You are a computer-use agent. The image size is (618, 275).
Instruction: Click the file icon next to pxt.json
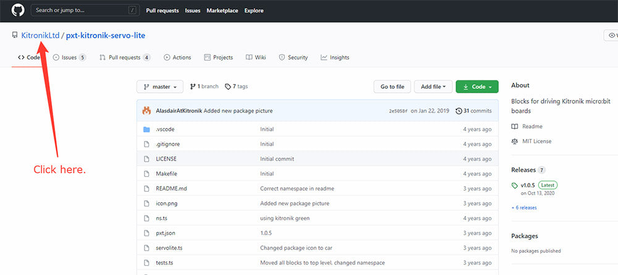pyautogui.click(x=146, y=233)
